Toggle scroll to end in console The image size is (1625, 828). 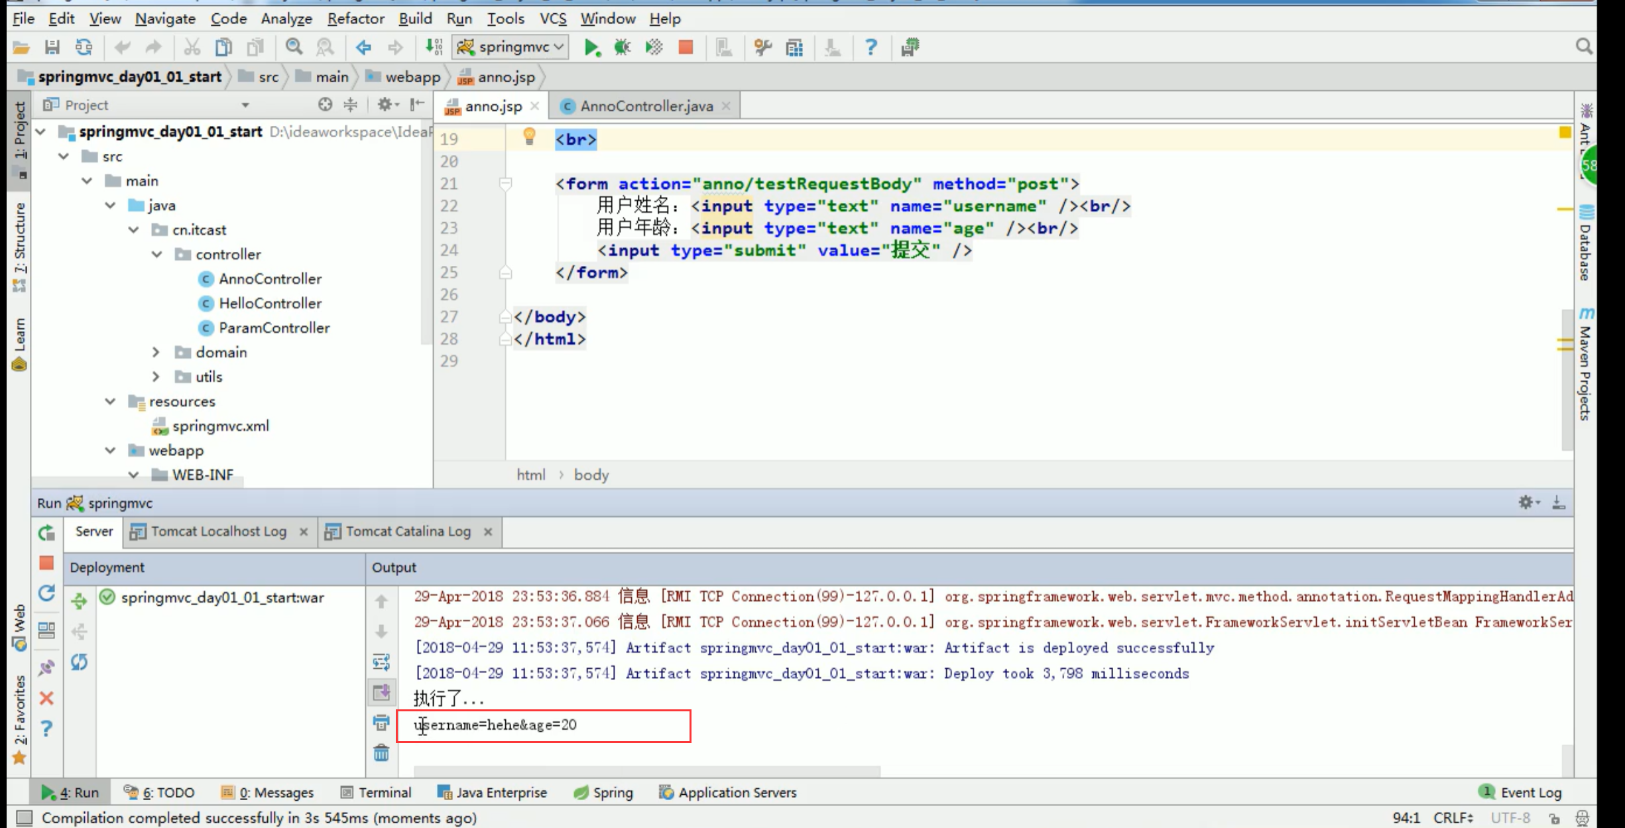[381, 692]
